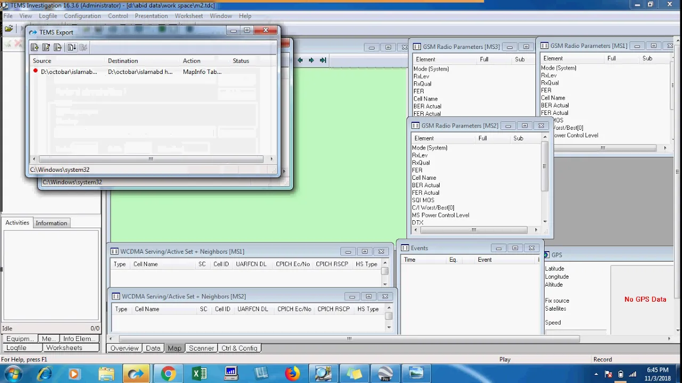Click Satellites label in GPS window
Viewport: 682px width, 383px height.
click(555, 309)
